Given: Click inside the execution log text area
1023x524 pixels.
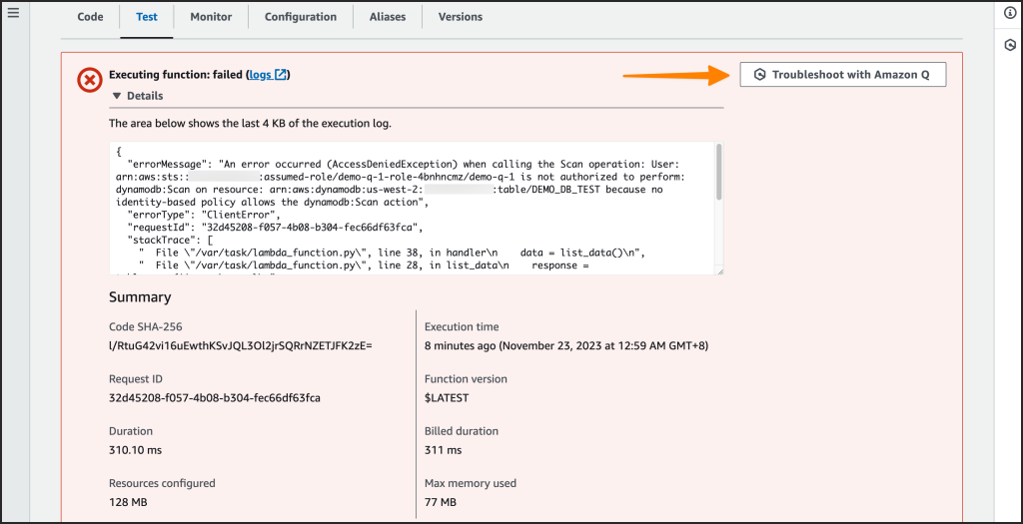Looking at the screenshot, I should pos(417,209).
